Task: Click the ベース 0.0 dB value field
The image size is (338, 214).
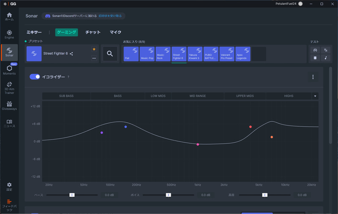Action: (x=109, y=195)
